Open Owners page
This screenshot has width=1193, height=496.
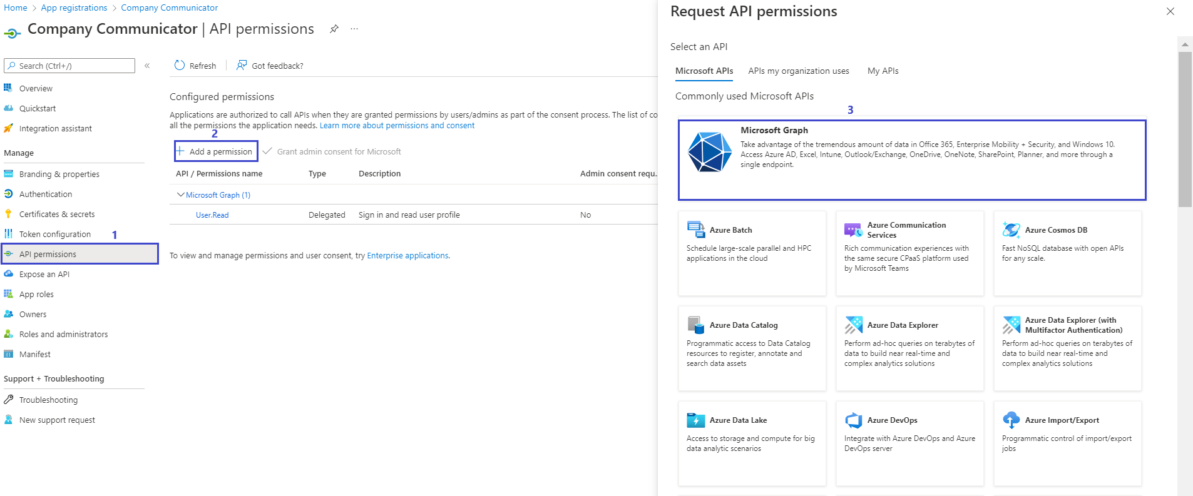(33, 314)
